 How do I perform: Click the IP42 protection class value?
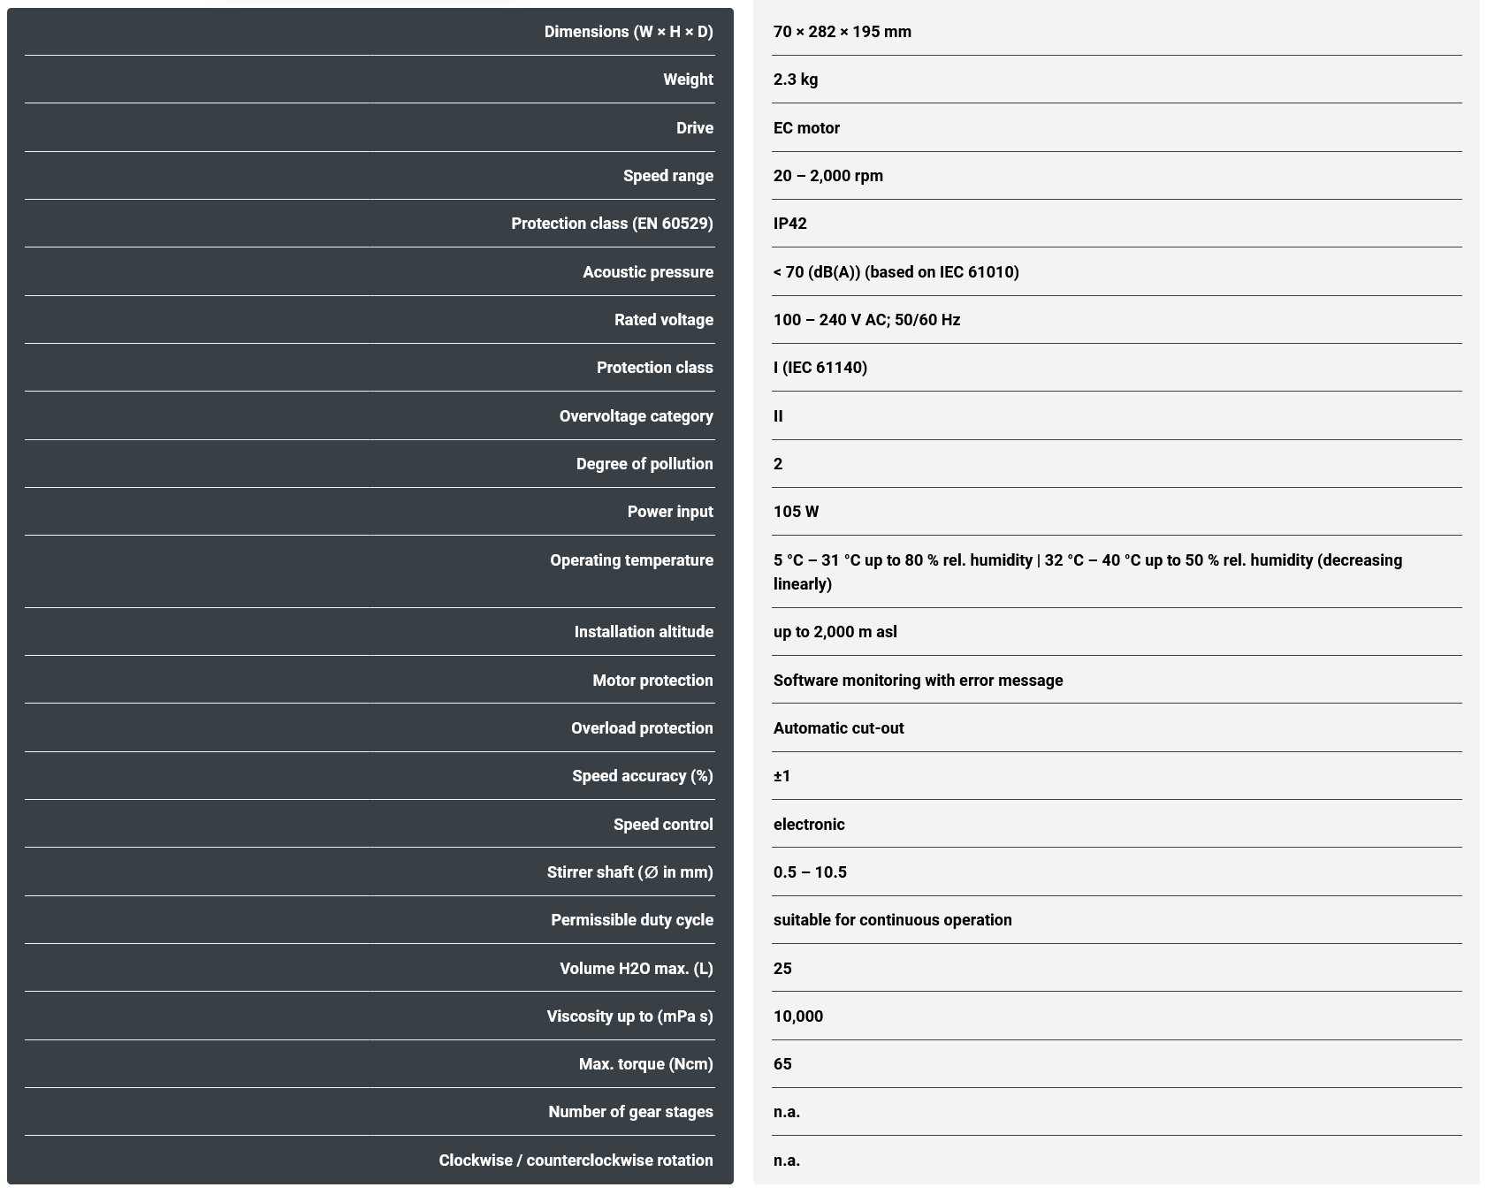click(789, 224)
